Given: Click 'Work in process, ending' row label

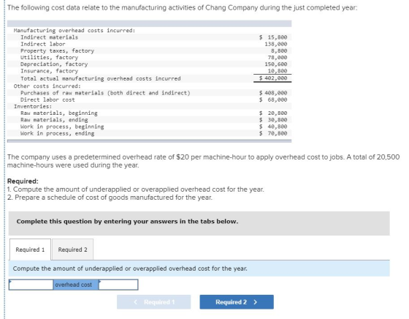Looking at the screenshot, I should [58, 133].
